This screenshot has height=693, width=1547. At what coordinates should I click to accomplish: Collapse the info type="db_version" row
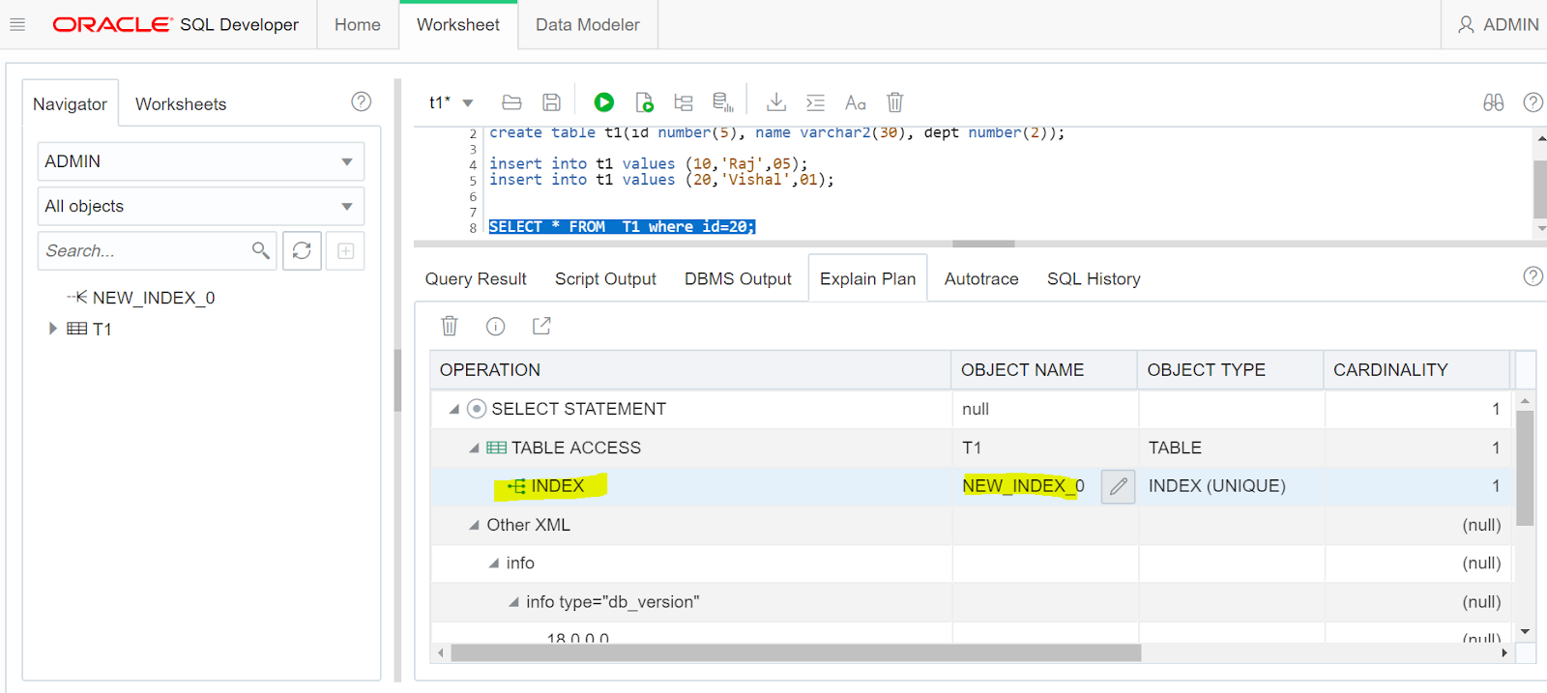513,601
